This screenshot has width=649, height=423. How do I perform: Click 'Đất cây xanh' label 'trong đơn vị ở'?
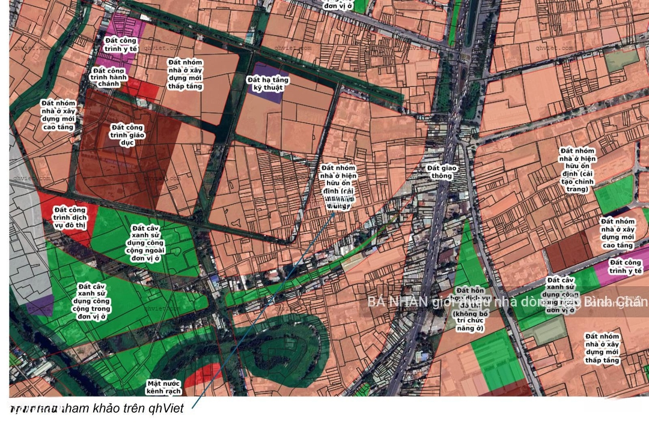coord(92,301)
